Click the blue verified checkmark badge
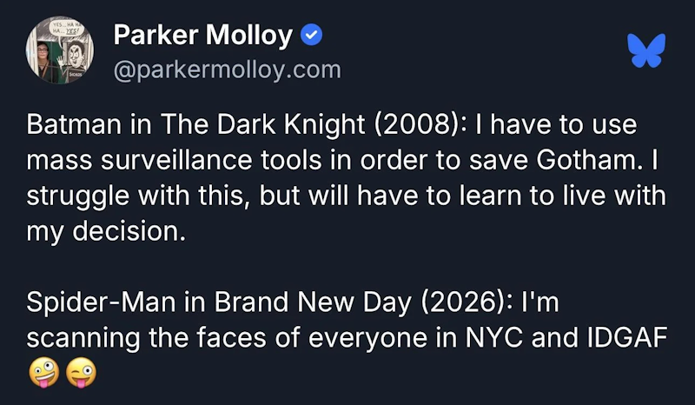This screenshot has height=405, width=695. pos(312,35)
